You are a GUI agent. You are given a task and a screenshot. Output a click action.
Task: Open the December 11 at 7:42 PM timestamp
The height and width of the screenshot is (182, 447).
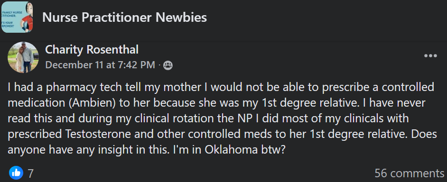[x=100, y=65]
